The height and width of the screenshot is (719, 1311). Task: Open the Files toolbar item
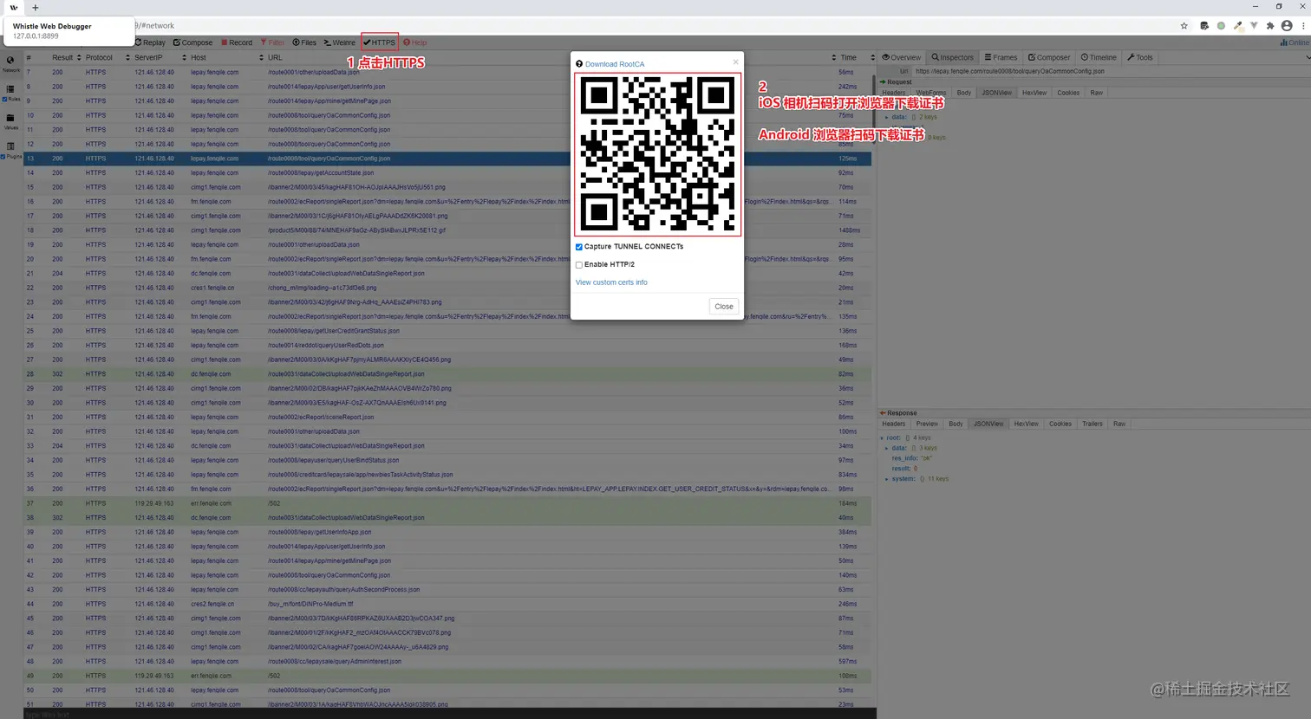pos(304,42)
